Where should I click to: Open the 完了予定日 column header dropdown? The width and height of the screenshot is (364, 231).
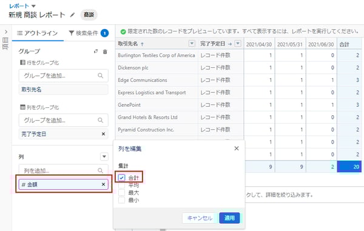(238, 44)
